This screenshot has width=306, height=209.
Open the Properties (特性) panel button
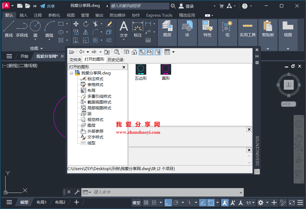pos(207,29)
